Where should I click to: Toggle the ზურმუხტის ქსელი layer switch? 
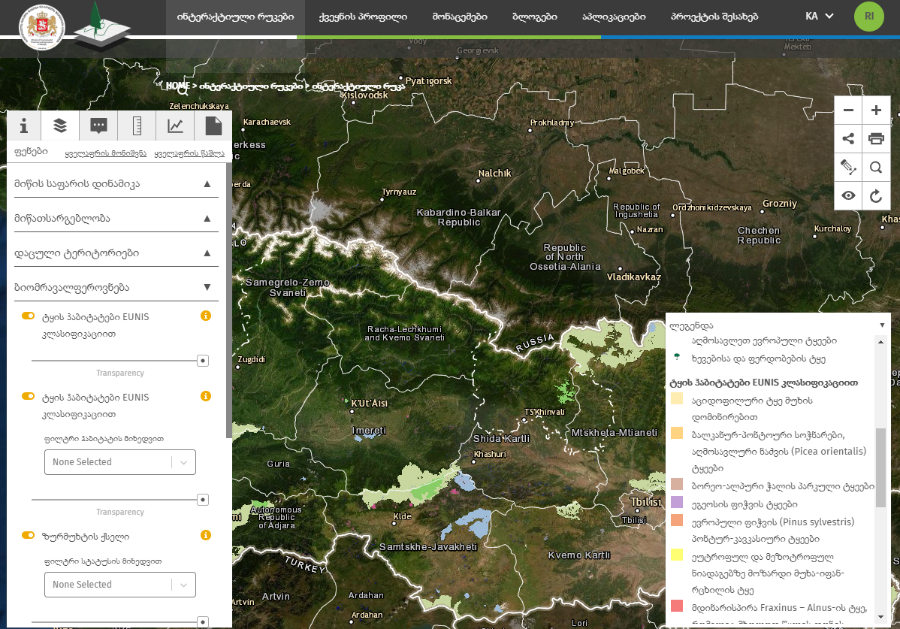tap(28, 535)
